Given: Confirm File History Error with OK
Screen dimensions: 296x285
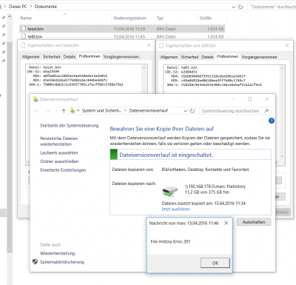Looking at the screenshot, I should click(215, 263).
